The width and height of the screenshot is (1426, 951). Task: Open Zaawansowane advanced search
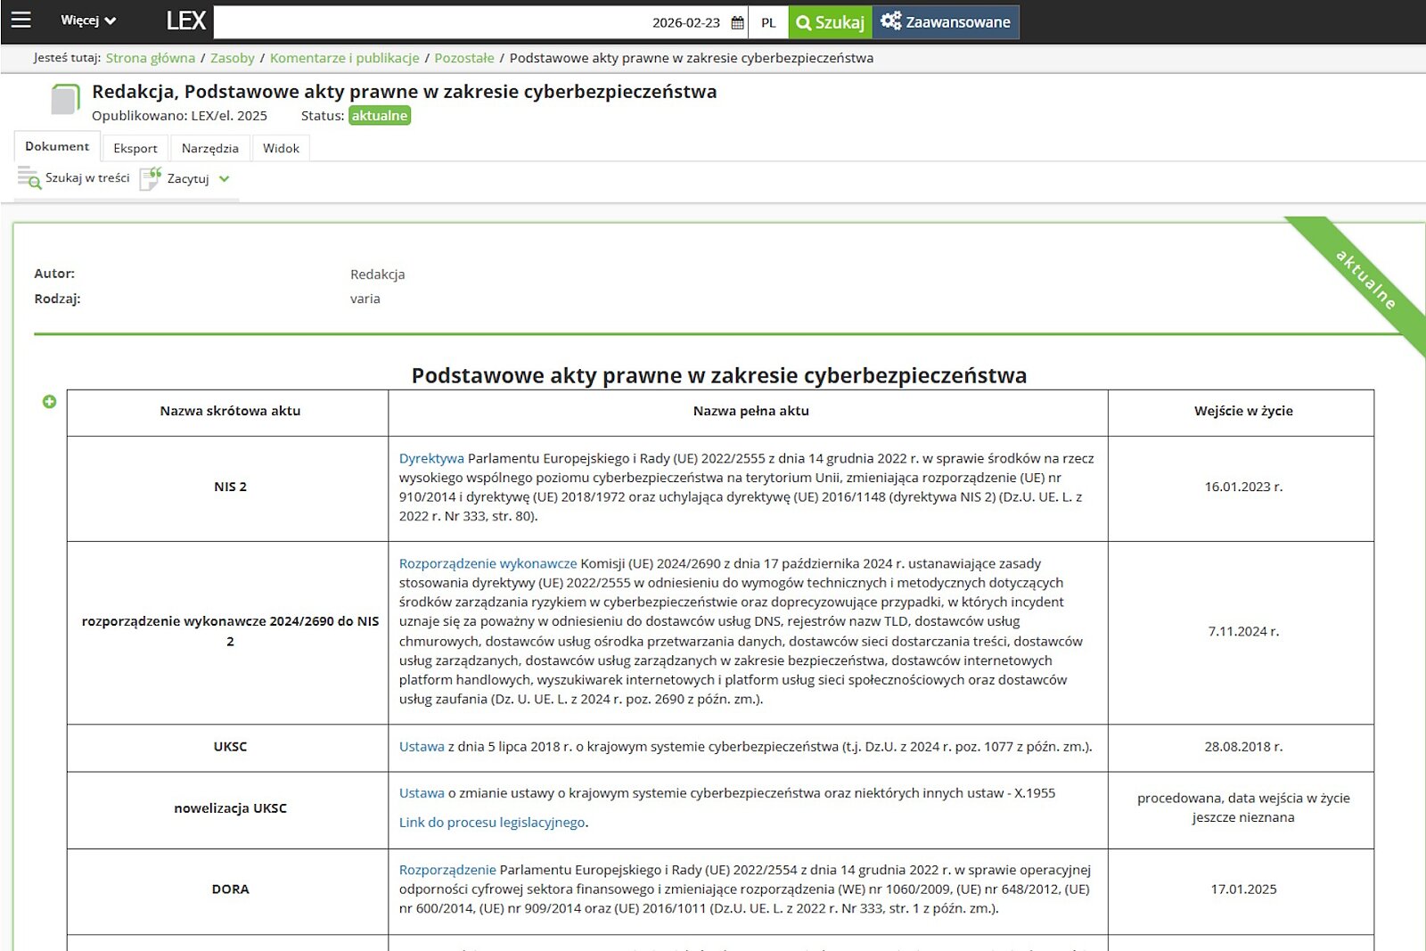946,22
